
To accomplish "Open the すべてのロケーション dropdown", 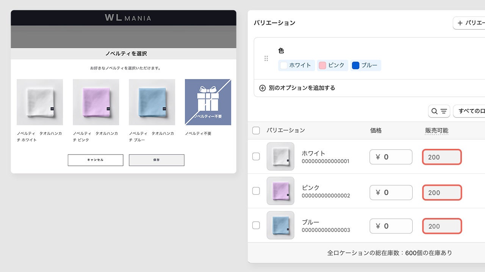I will coord(469,111).
